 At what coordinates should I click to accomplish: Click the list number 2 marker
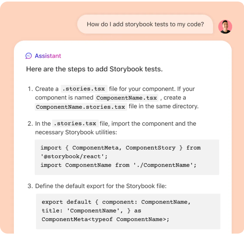pyautogui.click(x=30, y=124)
